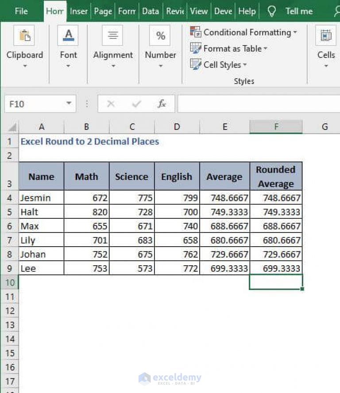Click into the formula bar input
Viewport: 340px width, 393px height.
[259, 103]
